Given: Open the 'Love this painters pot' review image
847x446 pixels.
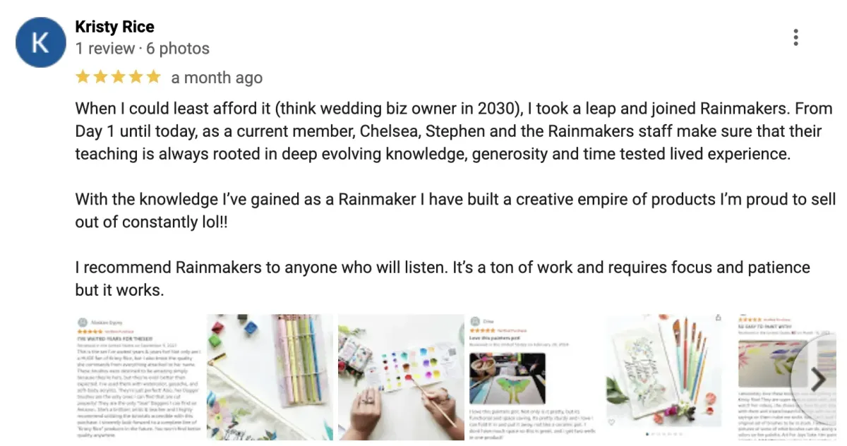Looking at the screenshot, I should (532, 380).
